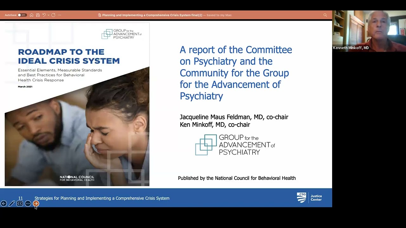
Task: Click Kenneth Minkoff's video tile
Action: coord(369,31)
